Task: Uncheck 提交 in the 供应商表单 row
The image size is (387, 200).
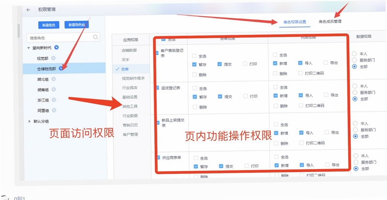Action: pyautogui.click(x=221, y=166)
